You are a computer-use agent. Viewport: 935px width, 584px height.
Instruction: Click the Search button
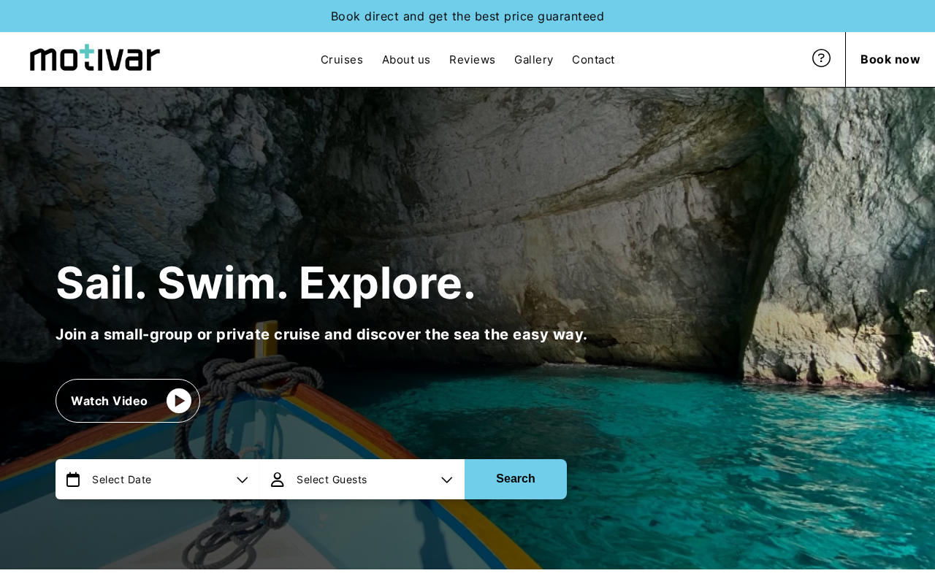(516, 479)
